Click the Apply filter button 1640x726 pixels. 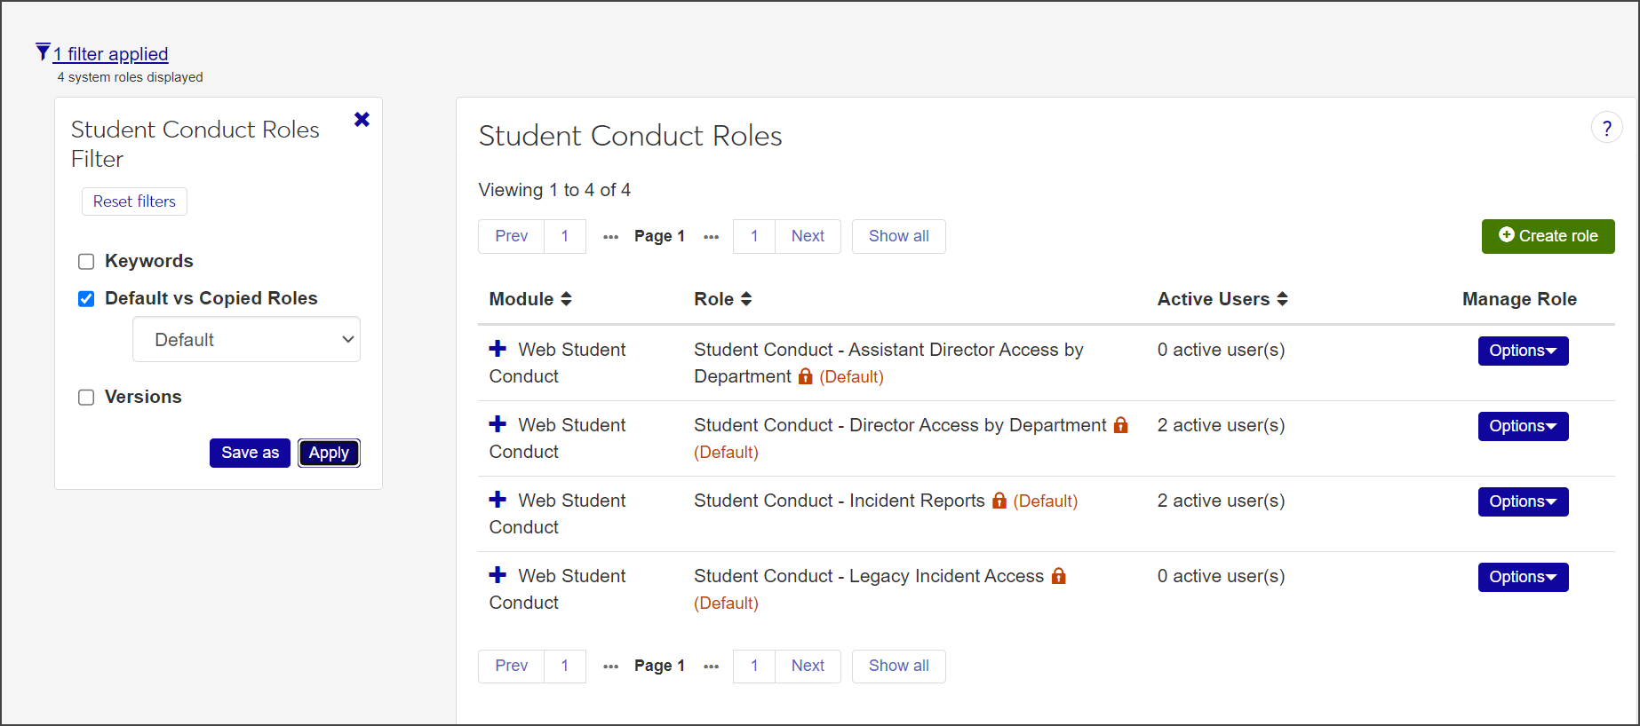(329, 453)
